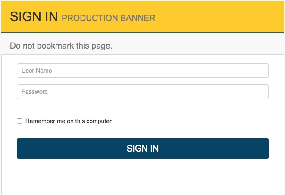This screenshot has height=195, width=285.
Task: Select the SIGN IN heading in the yellow banner
Action: coord(34,16)
